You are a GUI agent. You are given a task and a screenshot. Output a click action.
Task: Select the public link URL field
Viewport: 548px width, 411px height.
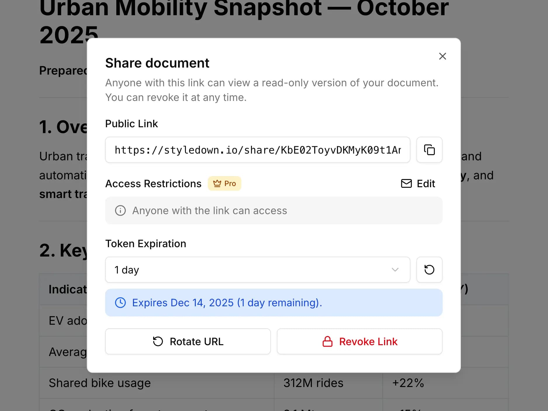pos(257,150)
